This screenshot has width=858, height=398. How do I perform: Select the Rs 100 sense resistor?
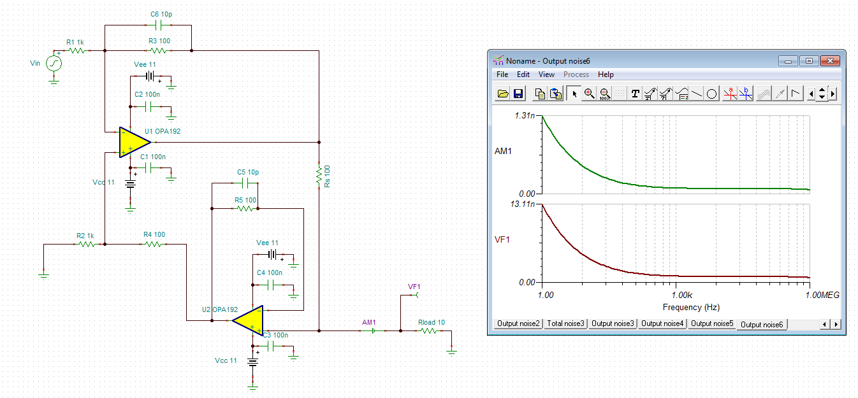tap(319, 176)
